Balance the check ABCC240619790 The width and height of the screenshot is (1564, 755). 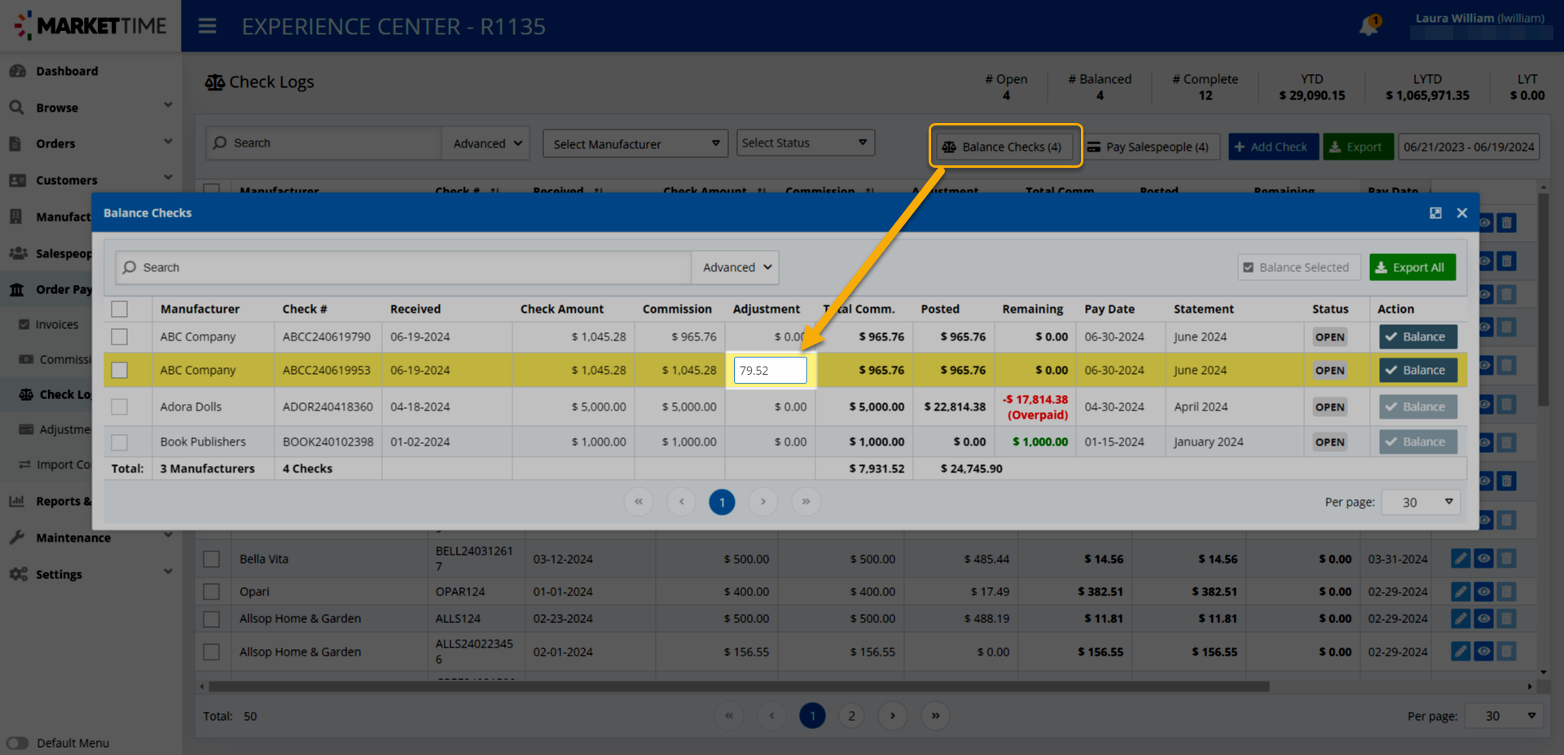click(x=1417, y=337)
